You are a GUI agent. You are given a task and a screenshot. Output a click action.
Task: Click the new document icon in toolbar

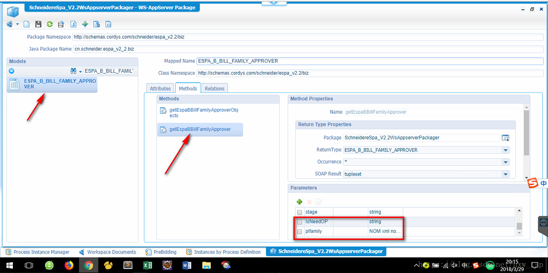point(27,24)
